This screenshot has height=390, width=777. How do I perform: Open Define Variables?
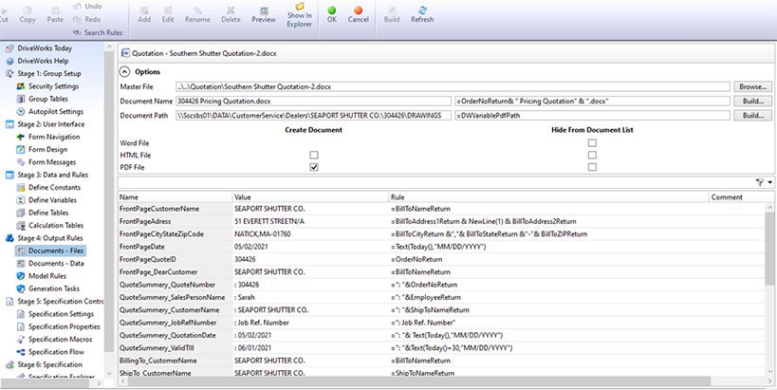click(x=52, y=199)
